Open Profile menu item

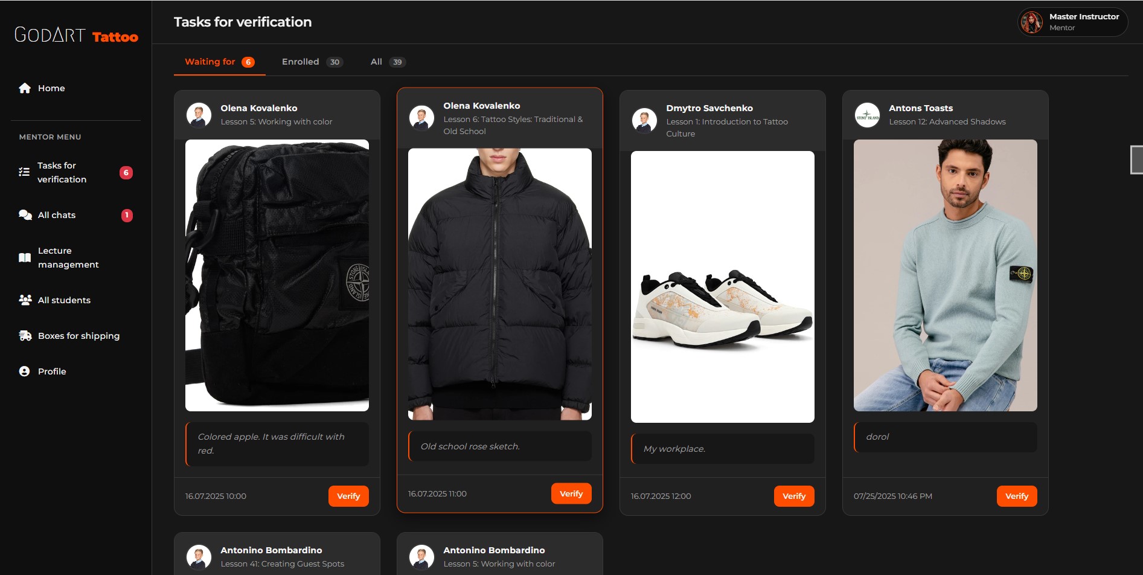pos(75,371)
